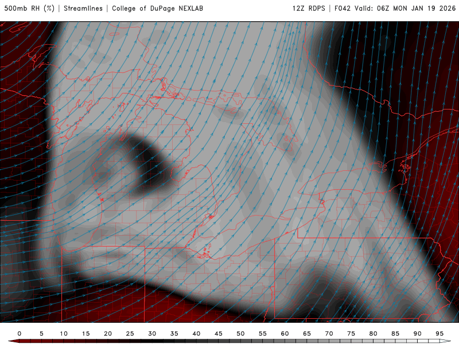Click the colorbar label '80'
The image size is (459, 344).
374,334
